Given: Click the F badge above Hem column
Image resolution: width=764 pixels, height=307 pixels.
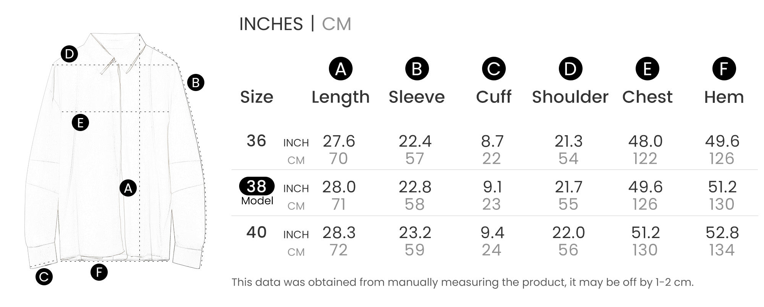Looking at the screenshot, I should click(724, 69).
